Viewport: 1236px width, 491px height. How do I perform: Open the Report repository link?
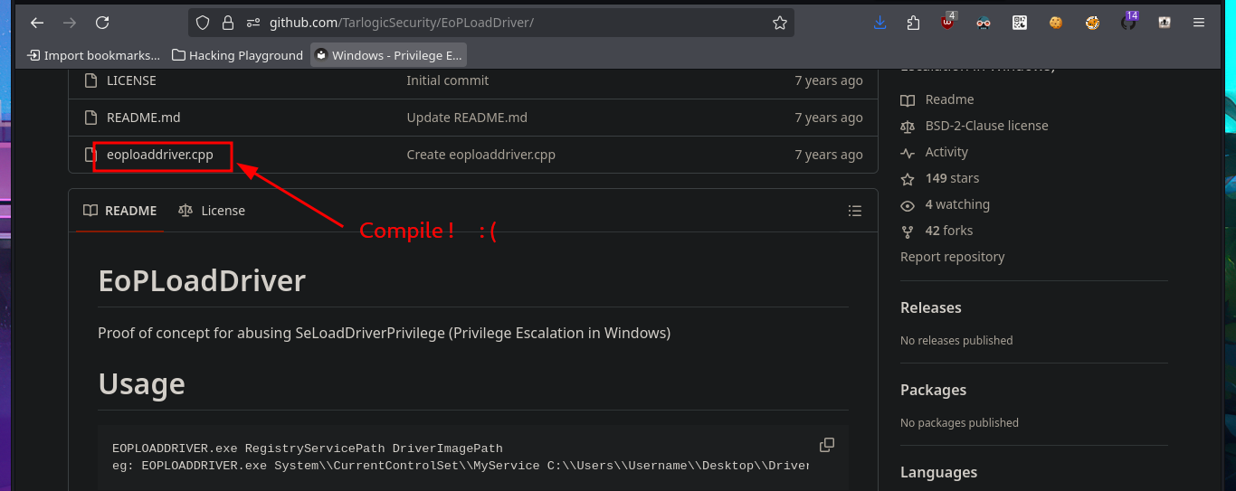(952, 257)
